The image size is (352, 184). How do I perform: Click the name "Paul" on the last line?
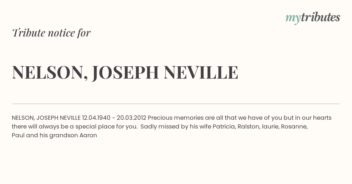click(x=18, y=136)
